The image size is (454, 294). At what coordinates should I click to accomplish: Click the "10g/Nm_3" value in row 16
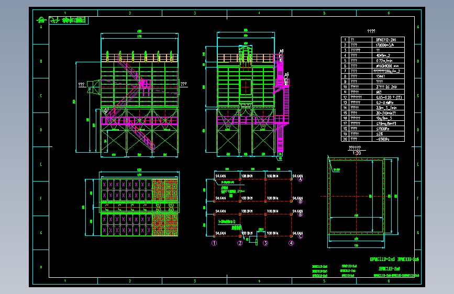pyautogui.click(x=384, y=118)
